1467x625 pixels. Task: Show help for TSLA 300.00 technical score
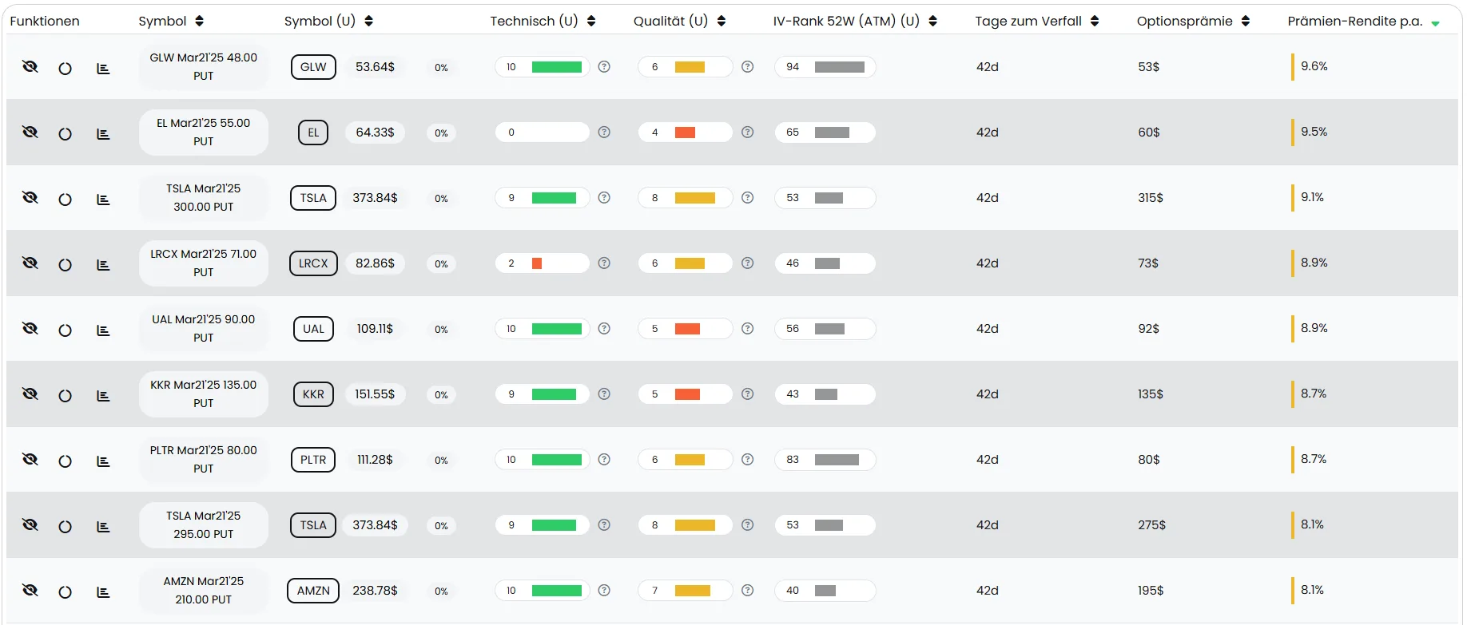pos(604,198)
